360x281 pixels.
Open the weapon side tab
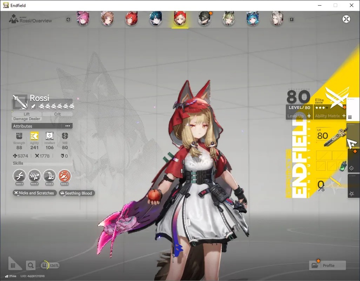click(353, 136)
